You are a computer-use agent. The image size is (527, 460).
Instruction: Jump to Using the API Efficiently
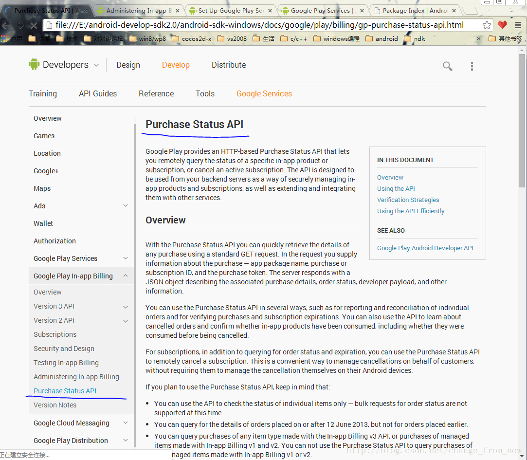[x=411, y=211]
